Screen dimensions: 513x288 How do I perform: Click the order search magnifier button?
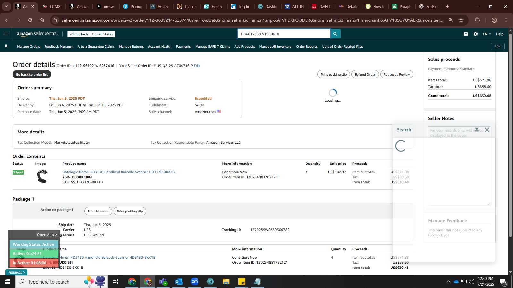pos(335,34)
